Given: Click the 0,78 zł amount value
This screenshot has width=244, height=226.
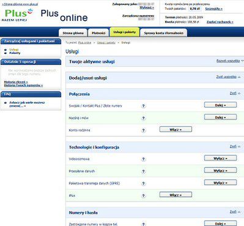Looking at the screenshot, I should point(194,9).
